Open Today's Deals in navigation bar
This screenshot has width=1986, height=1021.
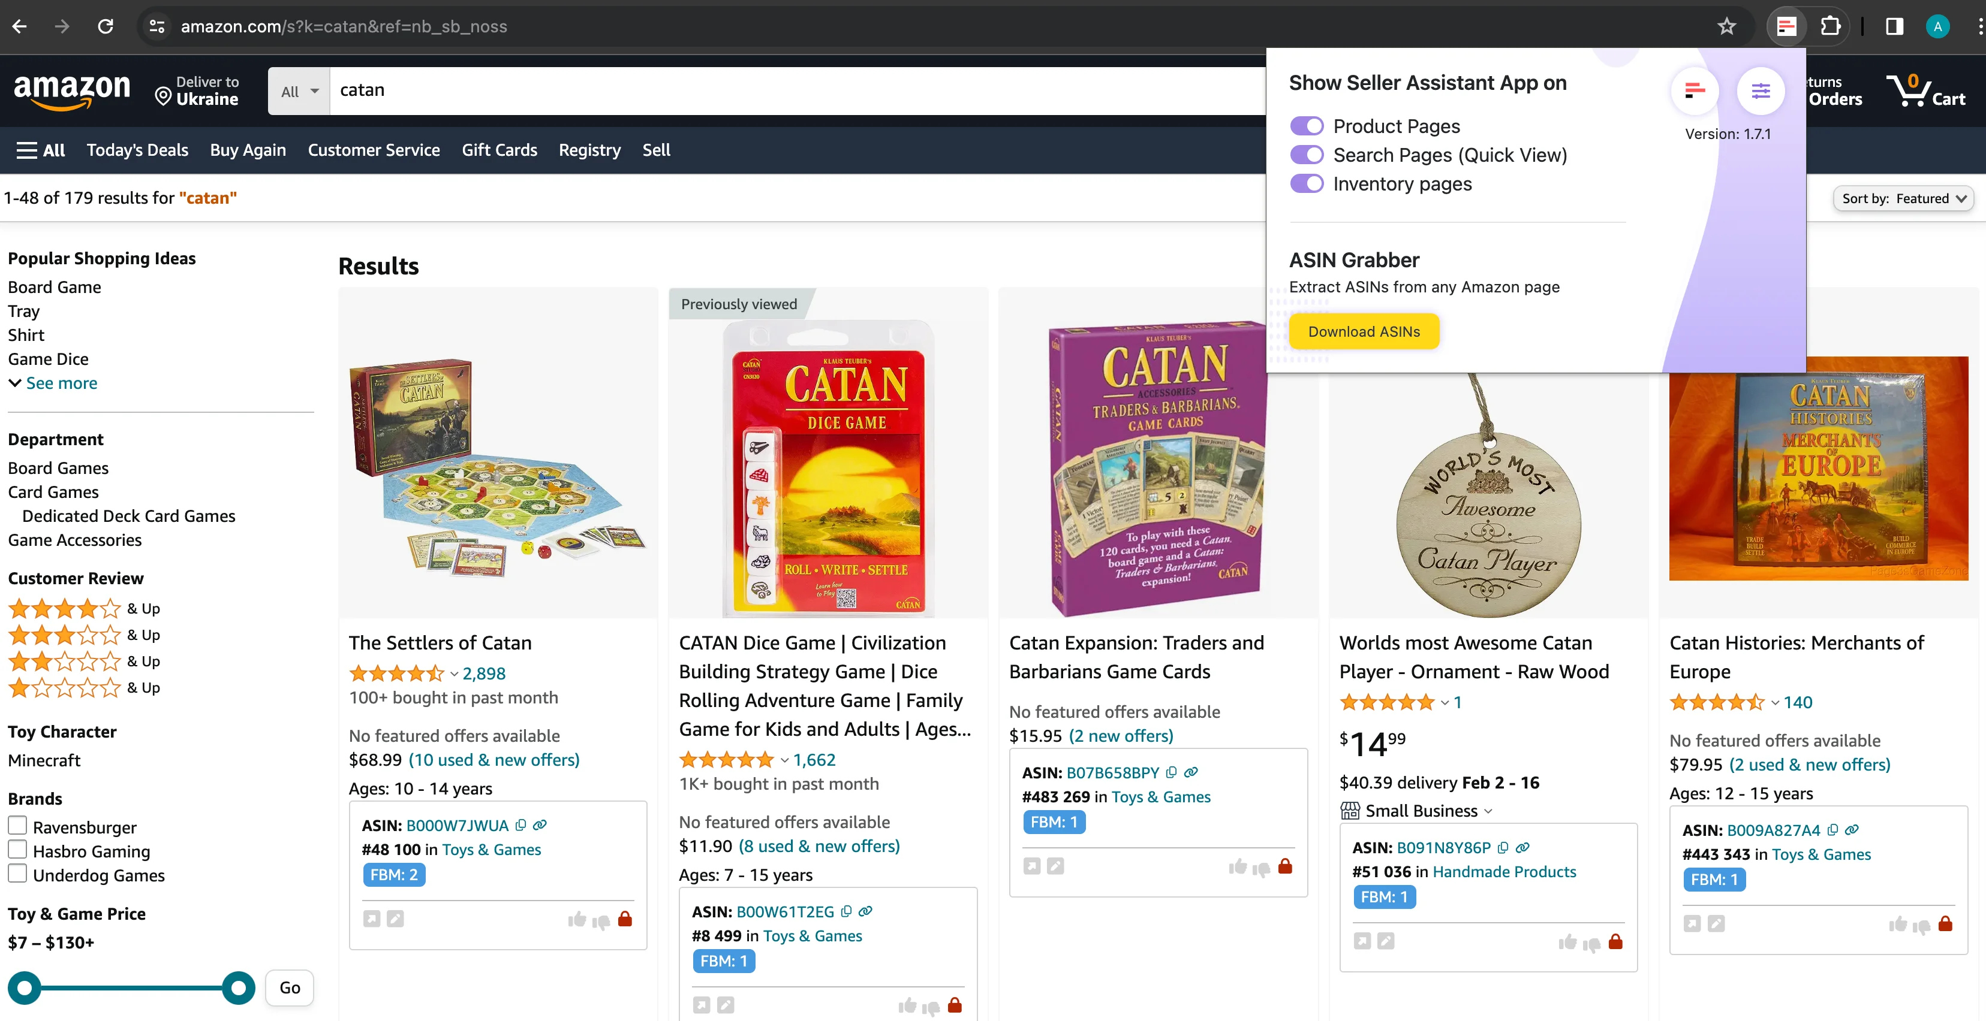[137, 150]
